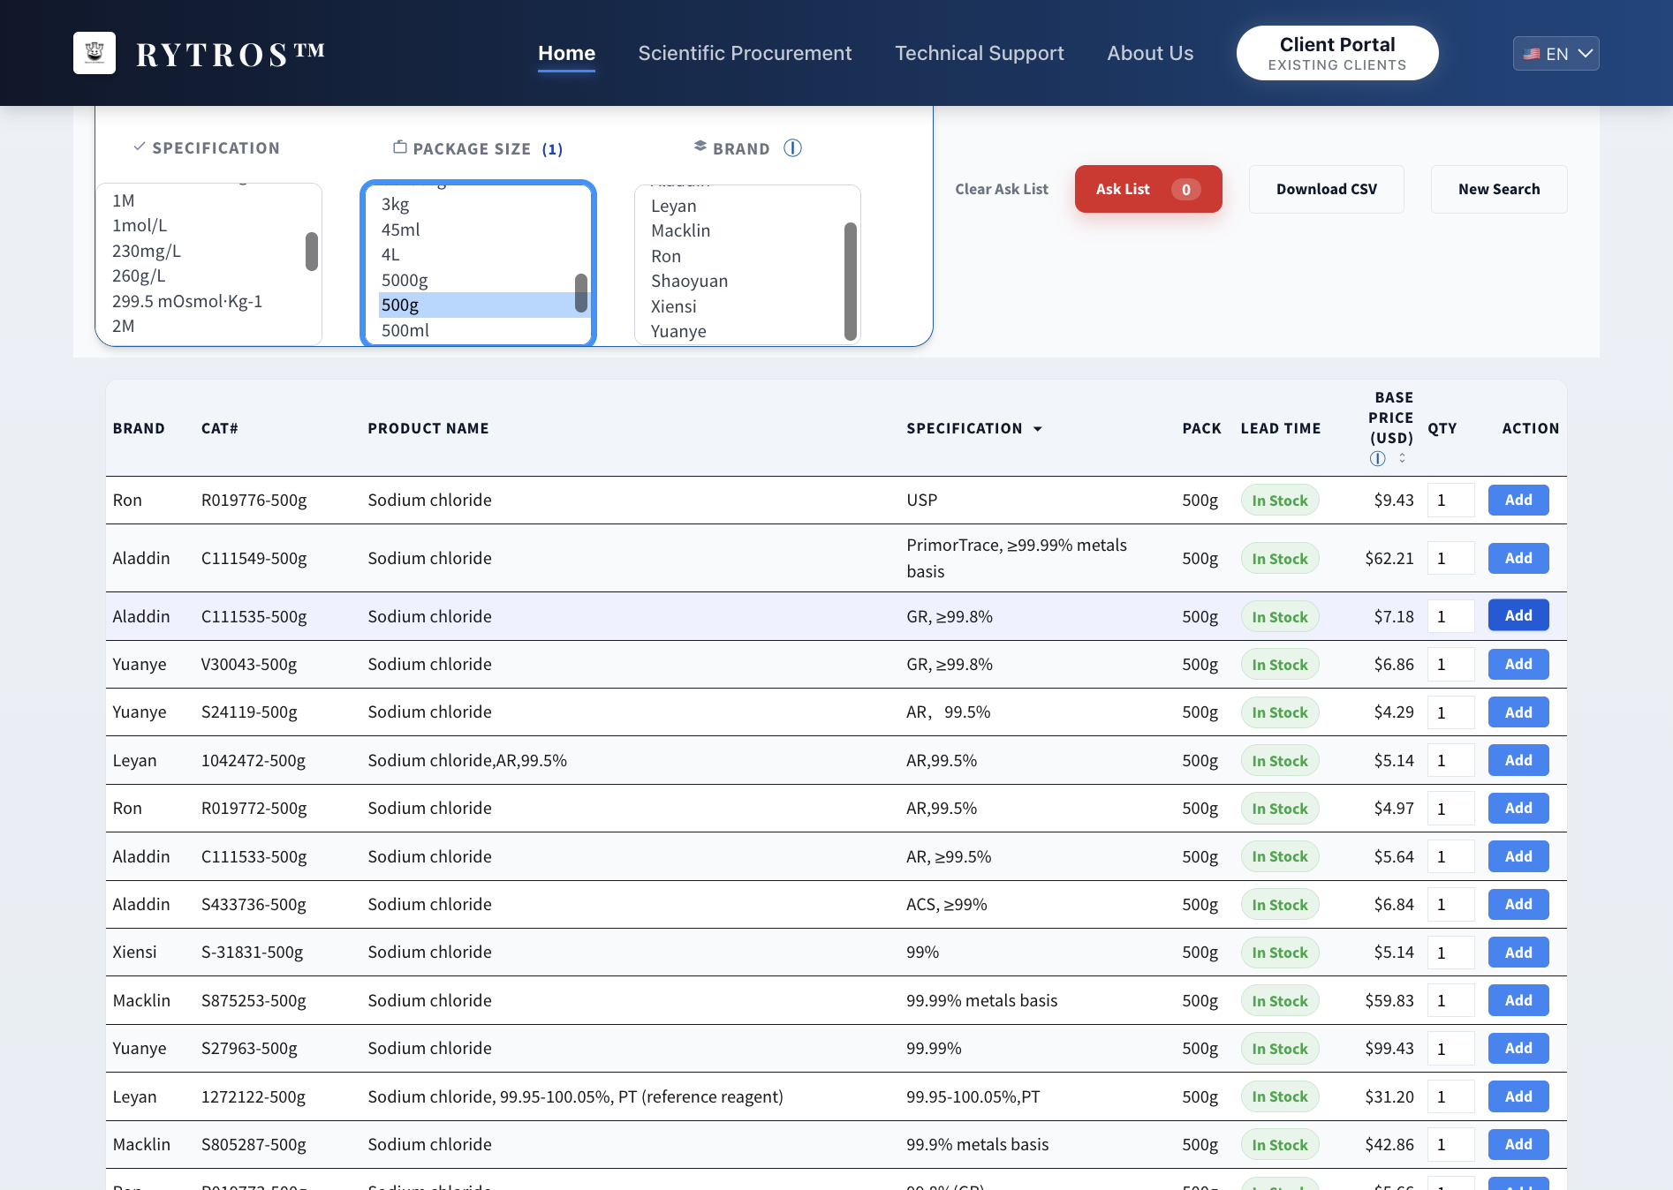Open the EN language dropdown
Image resolution: width=1673 pixels, height=1190 pixels.
1556,54
